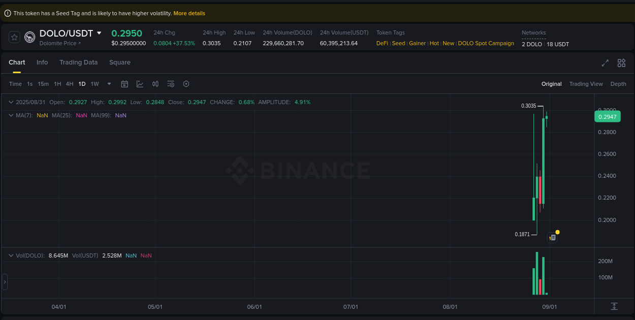
Task: Open the indicator settings icon
Action: point(170,84)
